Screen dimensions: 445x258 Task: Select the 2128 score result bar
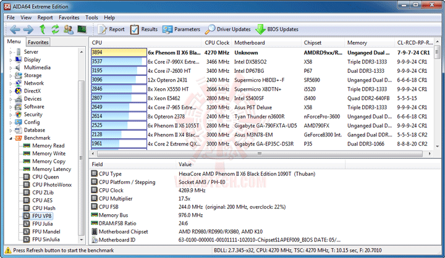pyautogui.click(x=119, y=135)
